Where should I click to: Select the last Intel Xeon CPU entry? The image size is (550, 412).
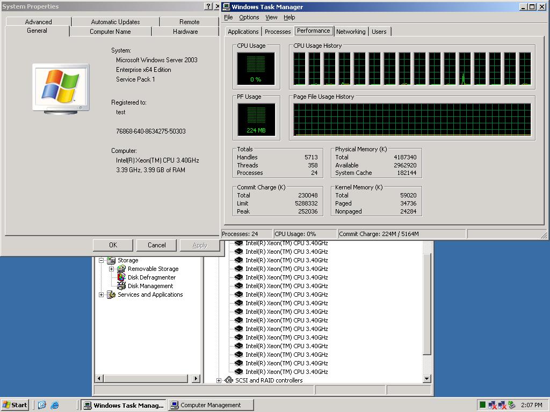pos(286,372)
